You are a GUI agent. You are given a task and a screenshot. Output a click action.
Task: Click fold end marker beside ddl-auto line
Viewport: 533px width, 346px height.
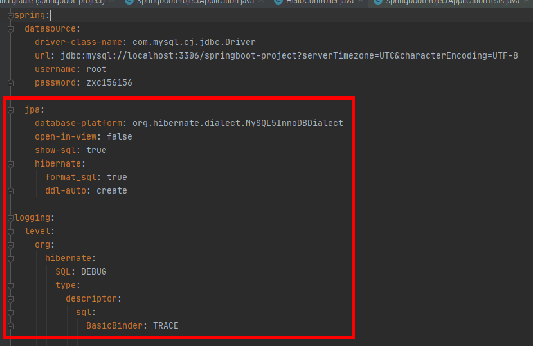(10, 191)
